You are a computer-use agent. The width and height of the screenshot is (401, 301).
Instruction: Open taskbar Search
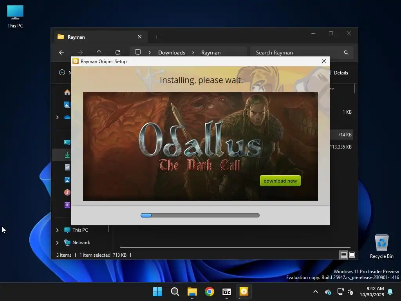point(175,292)
